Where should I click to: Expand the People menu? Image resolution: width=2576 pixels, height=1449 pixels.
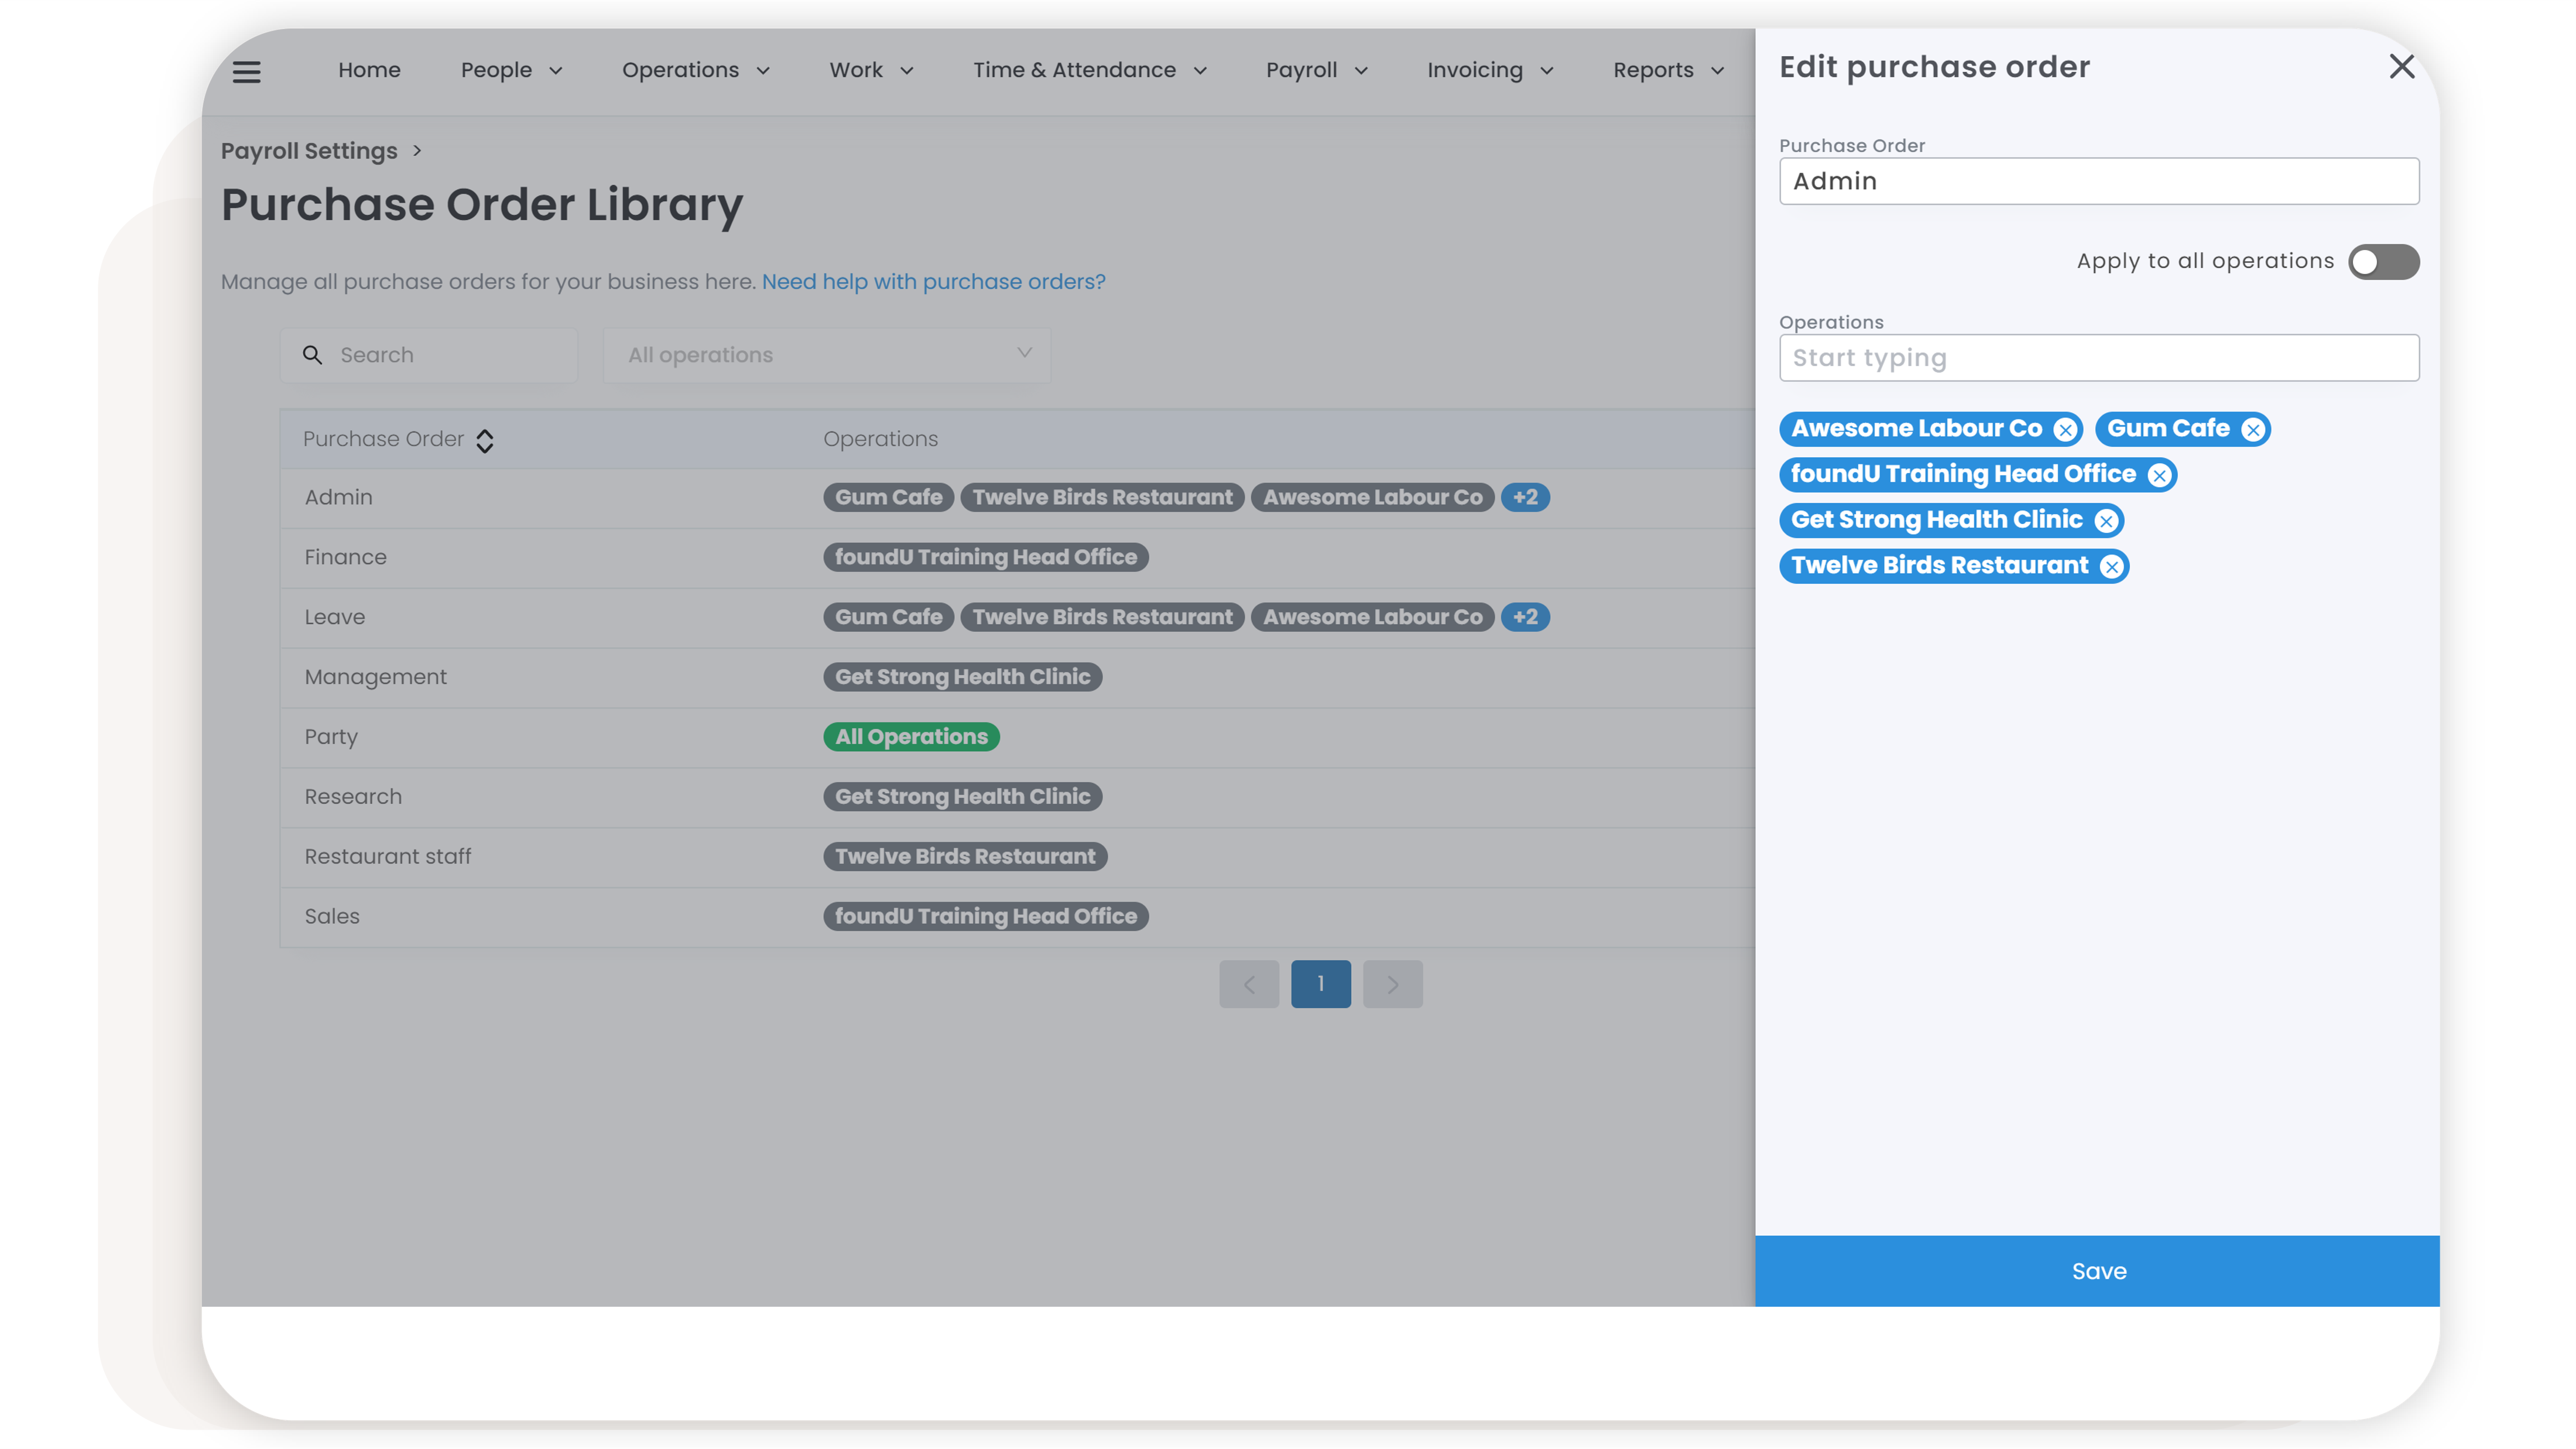tap(511, 70)
